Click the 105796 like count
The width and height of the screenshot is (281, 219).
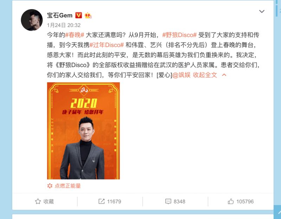pyautogui.click(x=245, y=202)
